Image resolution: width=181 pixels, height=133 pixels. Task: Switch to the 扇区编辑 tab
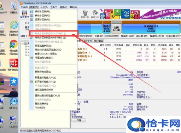(x=99, y=41)
